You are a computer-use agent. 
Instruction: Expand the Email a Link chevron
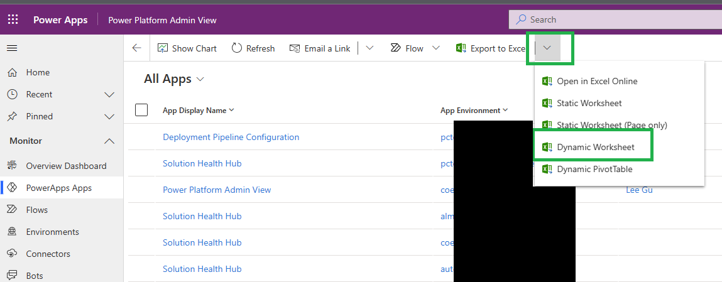coord(369,48)
